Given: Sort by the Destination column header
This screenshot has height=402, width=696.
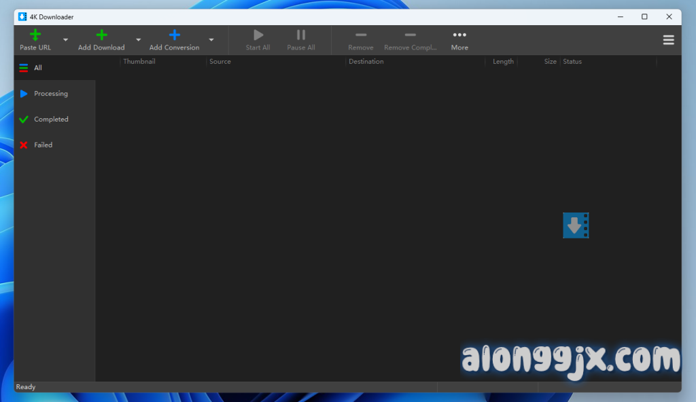Looking at the screenshot, I should (x=366, y=62).
